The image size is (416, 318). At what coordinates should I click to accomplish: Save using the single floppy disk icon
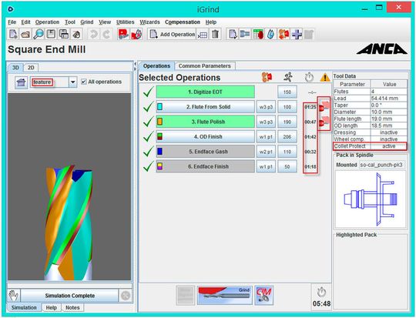coord(51,35)
